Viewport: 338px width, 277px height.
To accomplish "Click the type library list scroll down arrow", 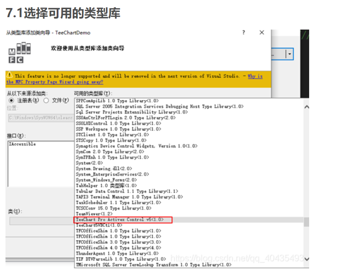I will (x=306, y=259).
